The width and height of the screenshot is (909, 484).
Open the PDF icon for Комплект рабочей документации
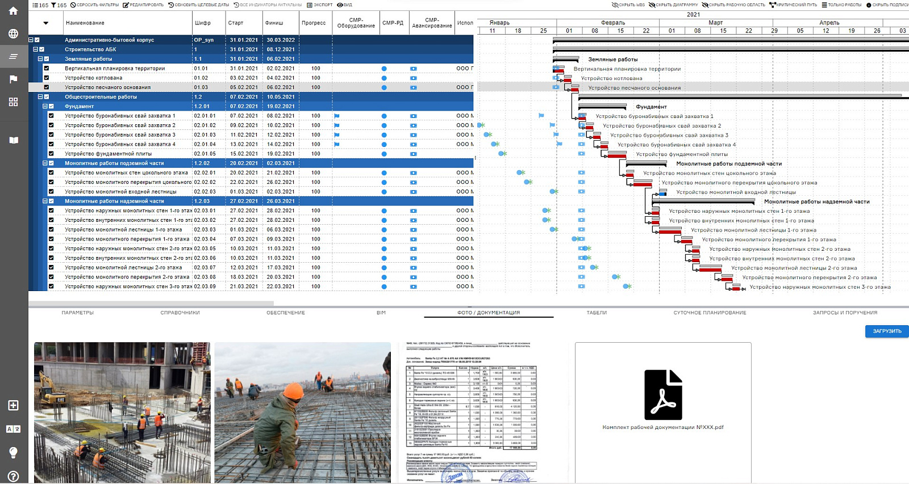663,395
